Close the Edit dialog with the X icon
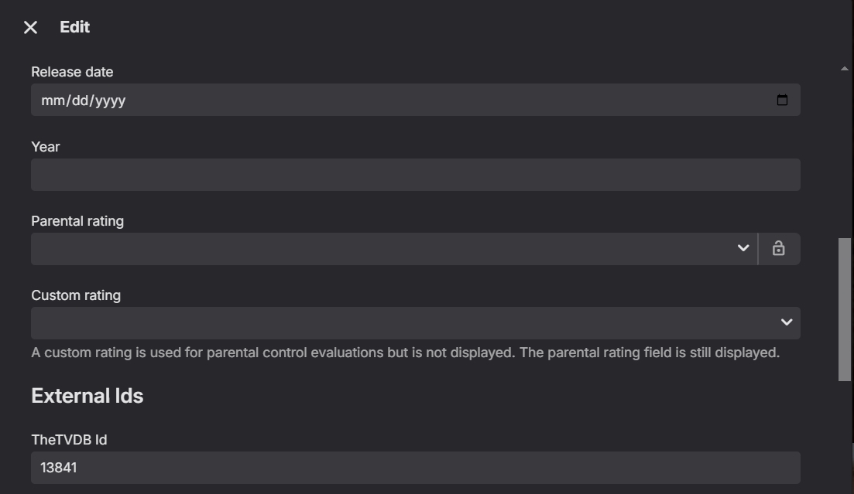 point(30,28)
